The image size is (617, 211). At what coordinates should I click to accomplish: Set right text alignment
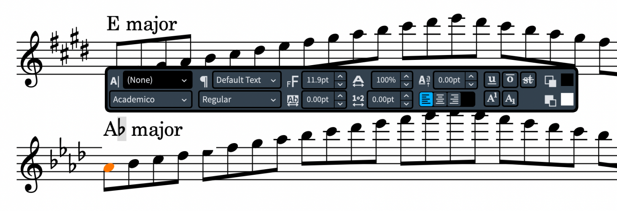coord(454,99)
